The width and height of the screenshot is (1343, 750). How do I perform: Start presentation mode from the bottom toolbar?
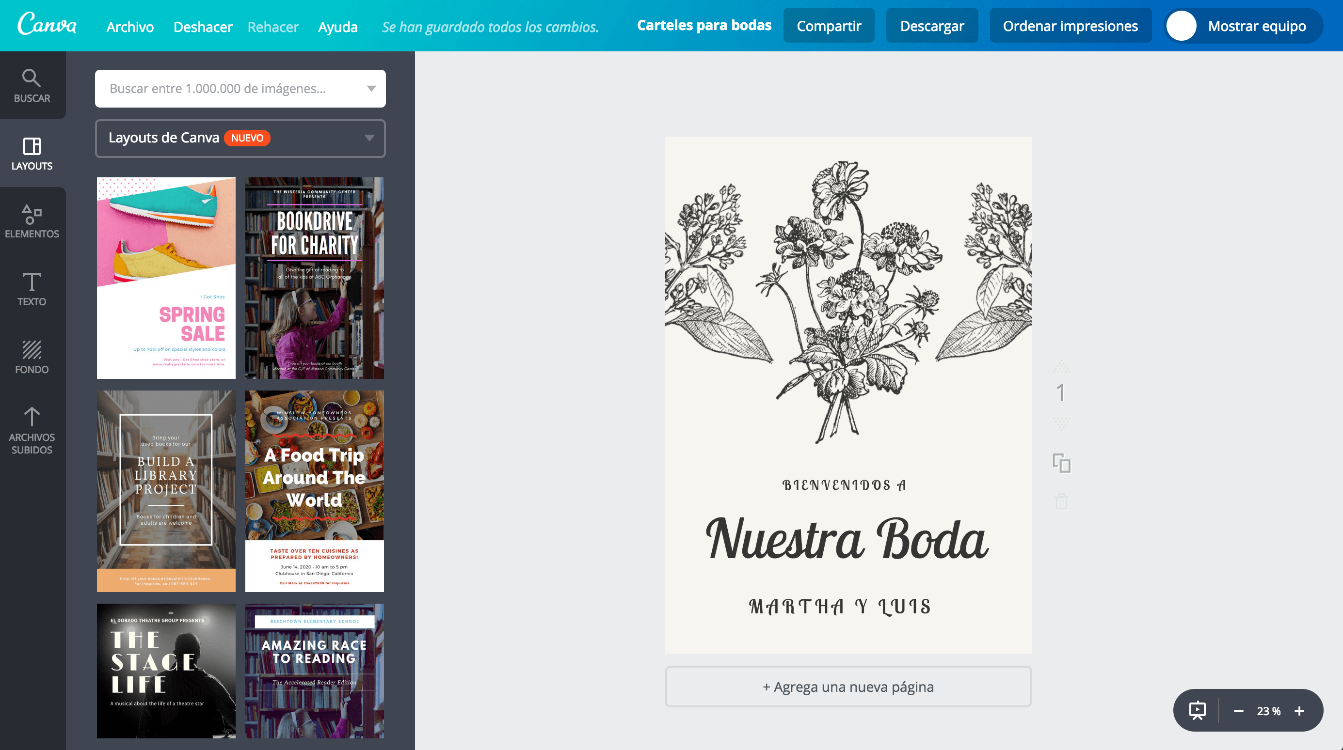point(1197,710)
